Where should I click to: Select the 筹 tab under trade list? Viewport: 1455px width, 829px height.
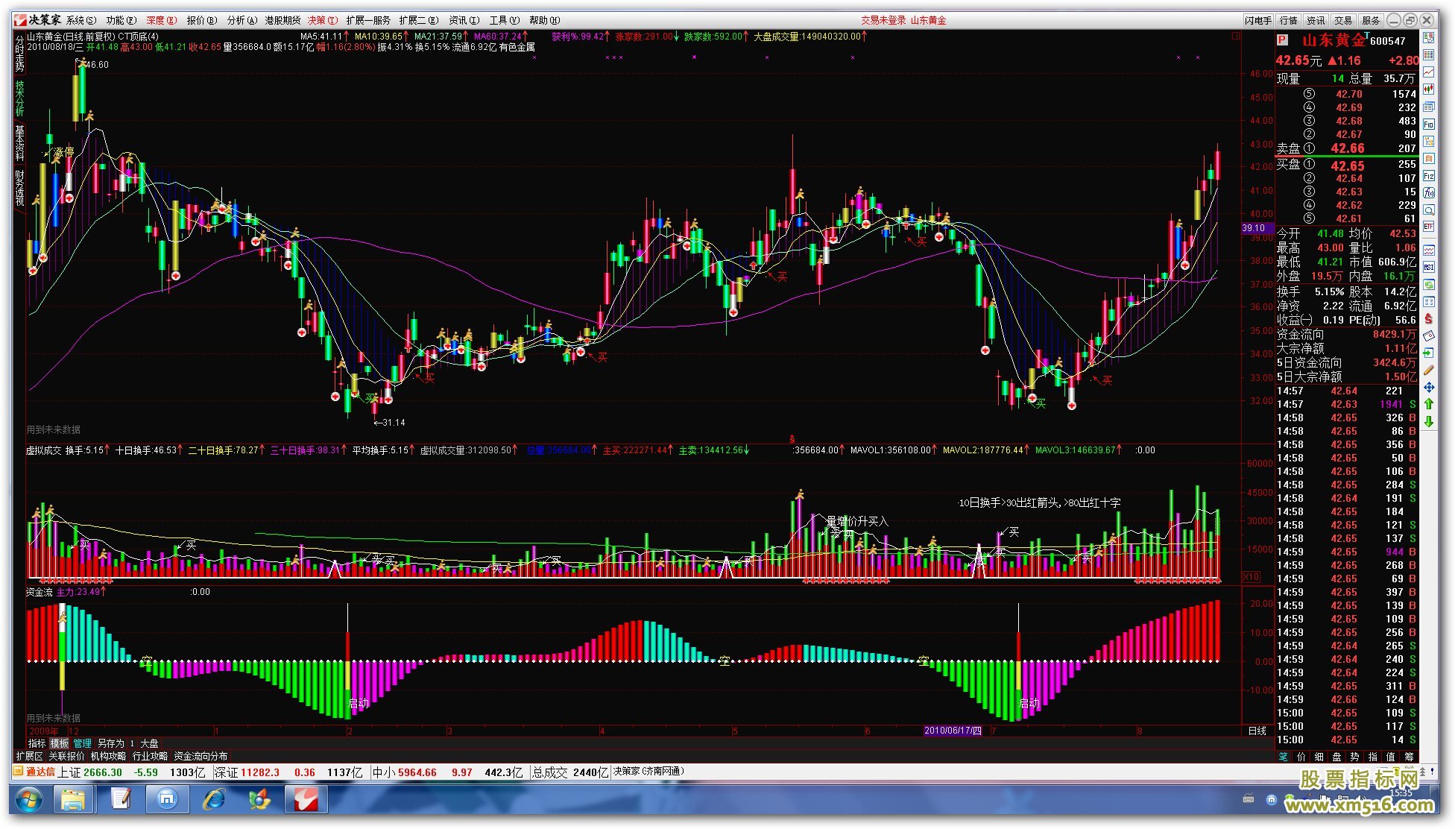point(1409,756)
